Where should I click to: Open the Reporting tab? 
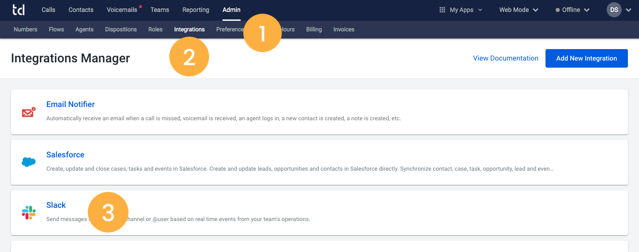point(196,10)
